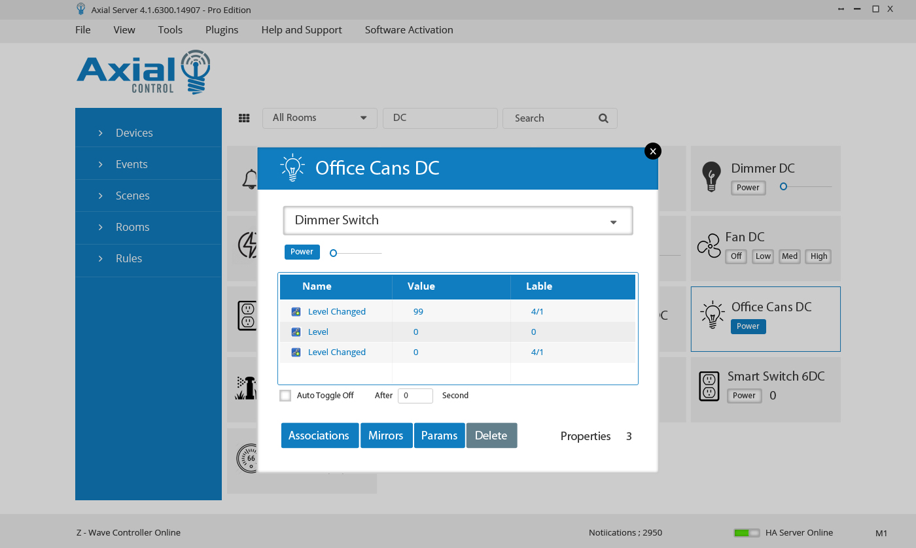This screenshot has width=916, height=548.
Task: Click the search magnifier icon
Action: coord(603,118)
